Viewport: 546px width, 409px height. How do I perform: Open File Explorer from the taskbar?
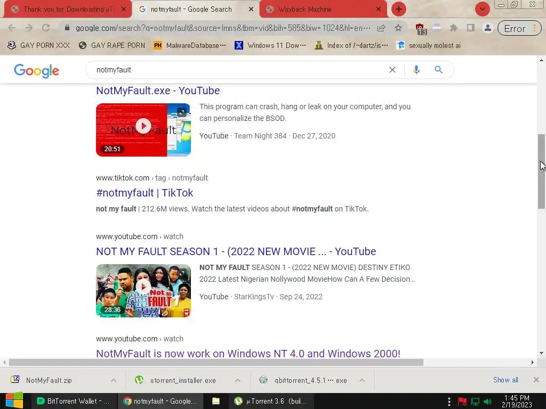coord(216,401)
